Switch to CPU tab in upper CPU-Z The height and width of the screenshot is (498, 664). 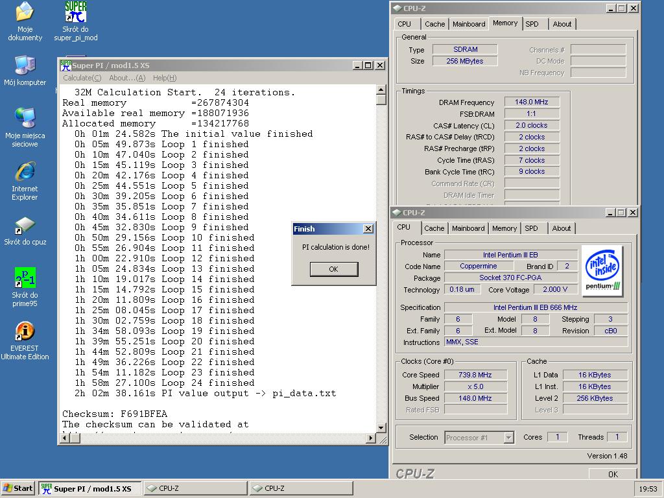tap(405, 24)
